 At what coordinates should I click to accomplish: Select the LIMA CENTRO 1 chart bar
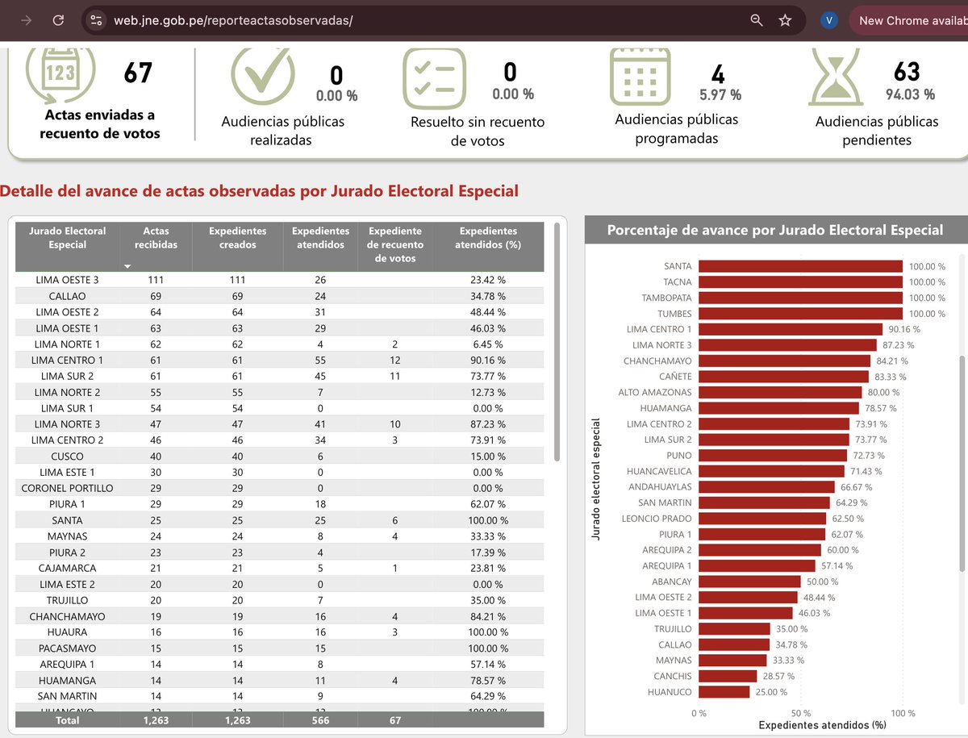[x=791, y=329]
